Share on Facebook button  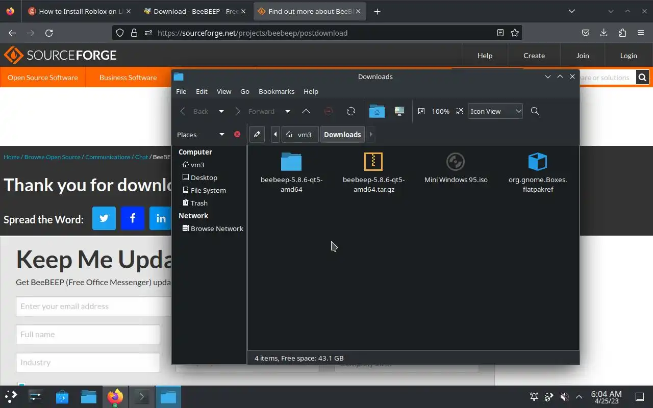133,218
